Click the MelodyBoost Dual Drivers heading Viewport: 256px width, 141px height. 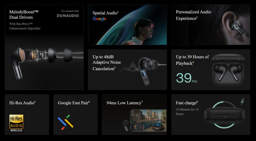click(x=24, y=15)
